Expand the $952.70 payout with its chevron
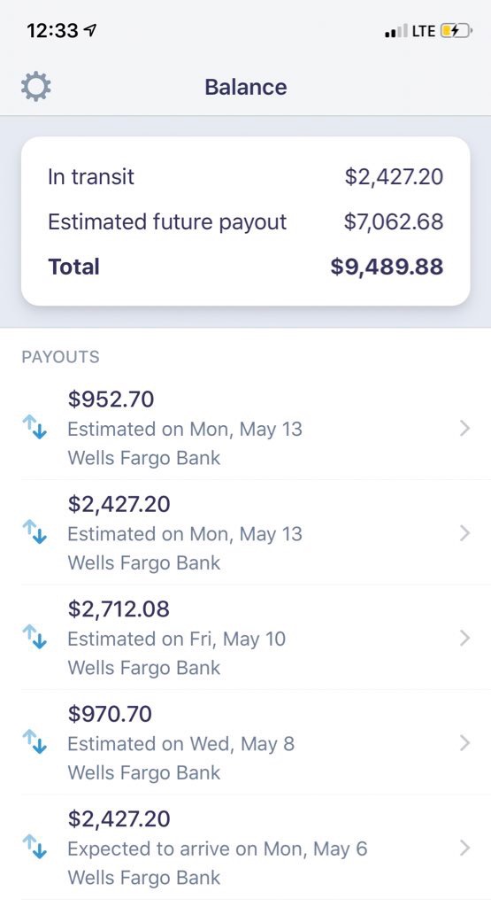The height and width of the screenshot is (907, 491). click(464, 429)
